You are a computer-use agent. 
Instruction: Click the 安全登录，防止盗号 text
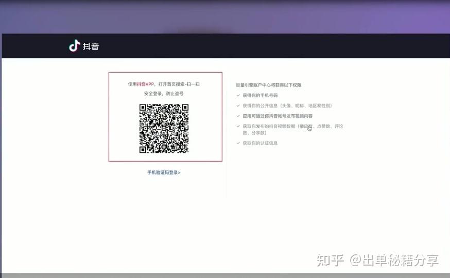[164, 94]
